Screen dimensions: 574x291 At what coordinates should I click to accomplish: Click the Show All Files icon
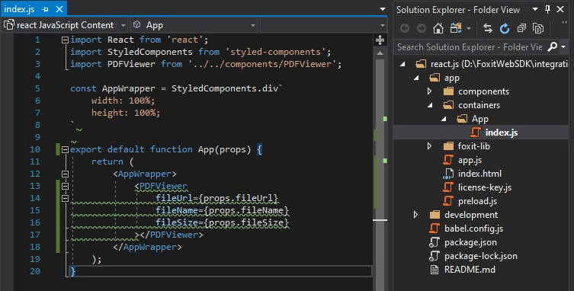(x=538, y=28)
